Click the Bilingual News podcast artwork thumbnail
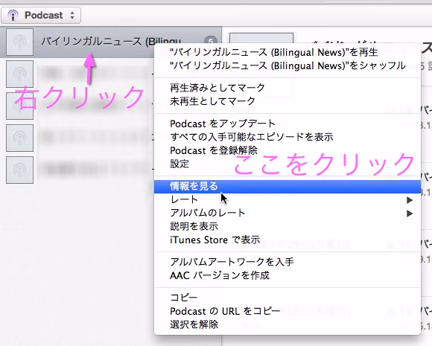Viewport: 432px width, 346px height. pos(20,42)
